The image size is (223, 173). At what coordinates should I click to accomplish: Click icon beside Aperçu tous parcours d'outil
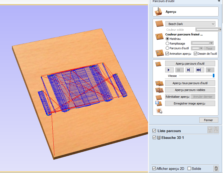[x=159, y=83]
